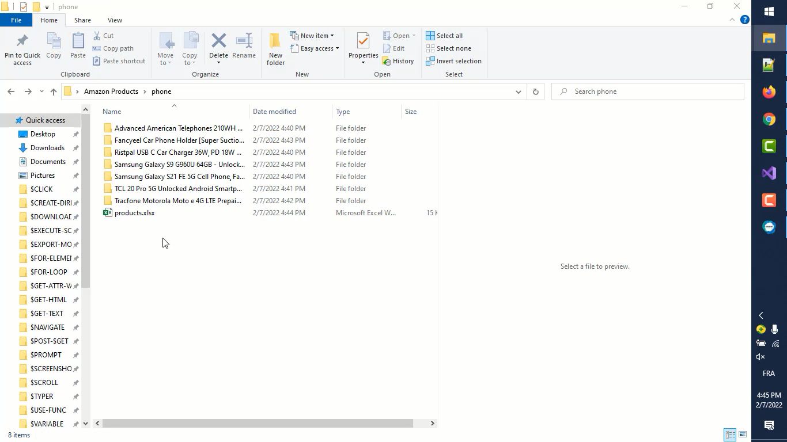787x442 pixels.
Task: Switch to details view layout toggle
Action: (730, 435)
